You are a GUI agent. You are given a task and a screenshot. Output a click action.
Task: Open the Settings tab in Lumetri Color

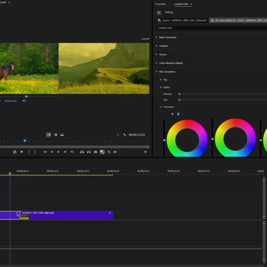[169, 12]
